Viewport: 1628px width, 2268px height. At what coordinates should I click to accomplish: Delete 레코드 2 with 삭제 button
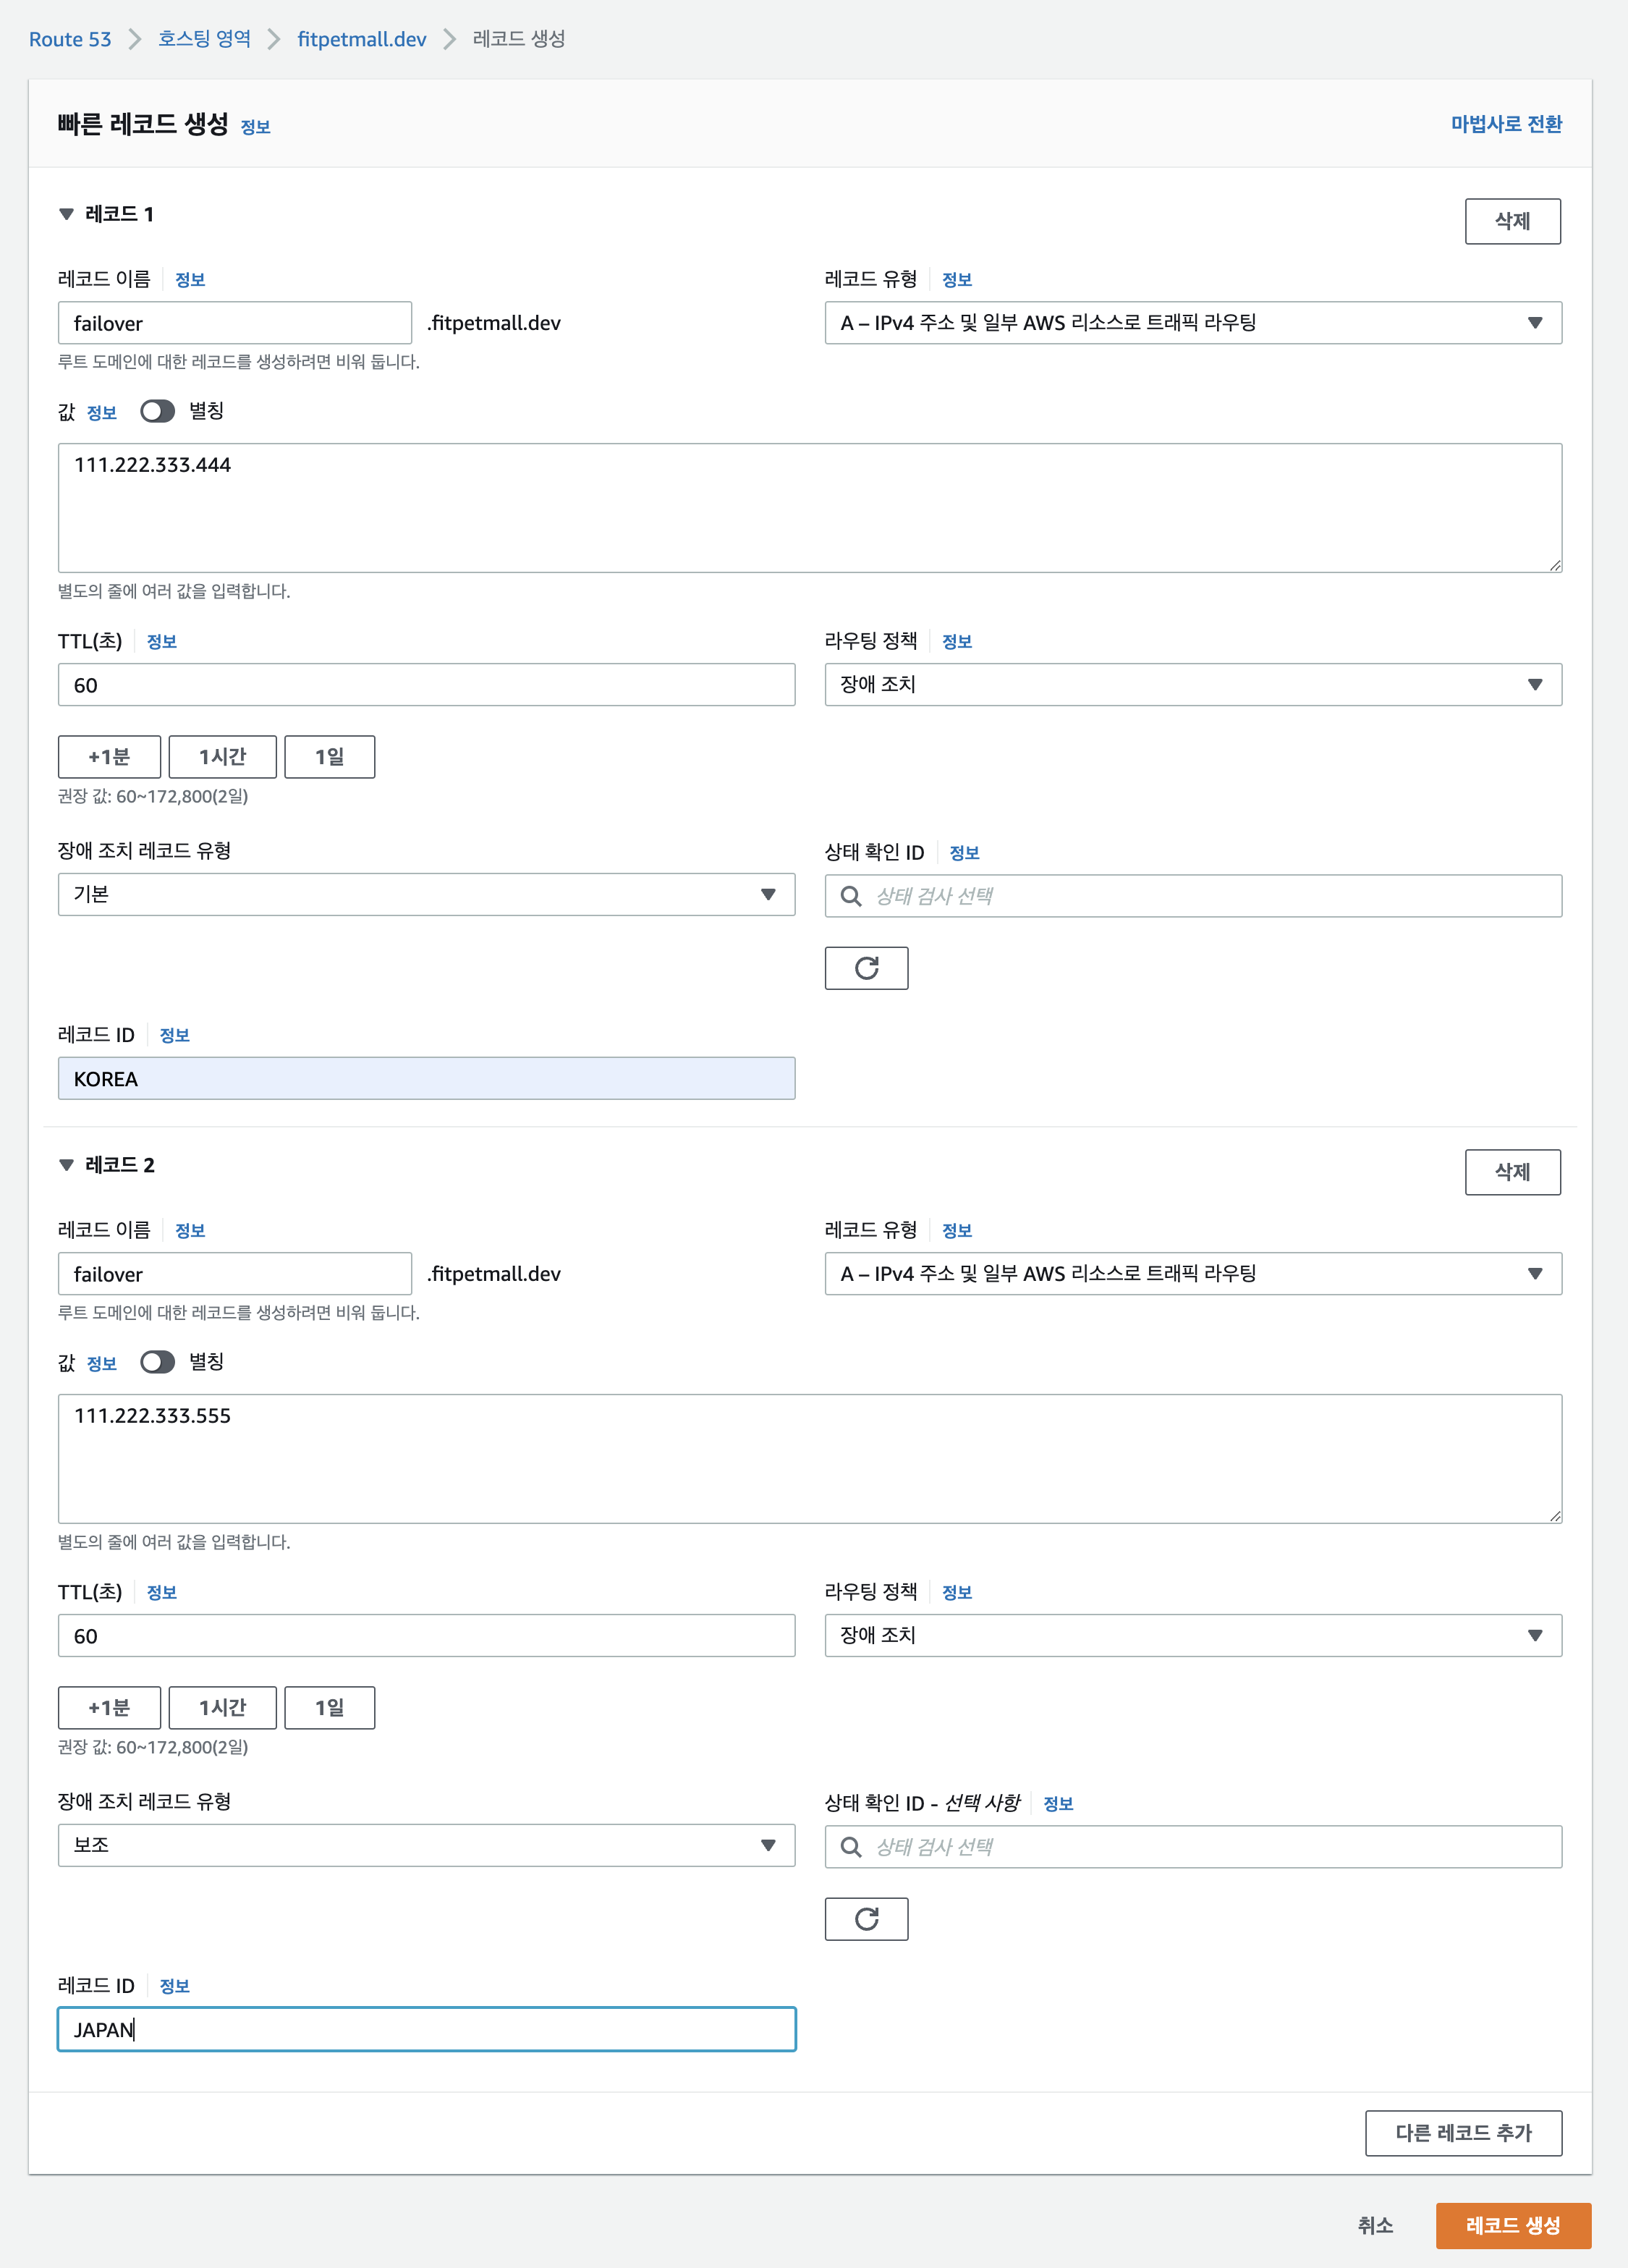pos(1513,1172)
